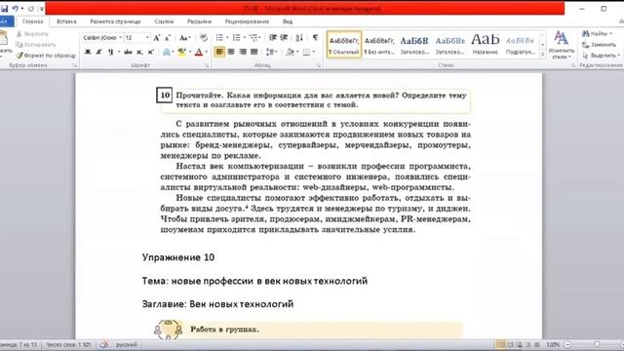Screen dimensions: 624x351
Task: Decrease font size with shrink icon
Action: tap(168, 38)
